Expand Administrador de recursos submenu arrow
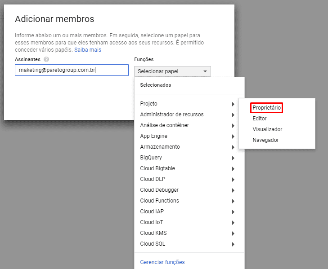The width and height of the screenshot is (328, 269). click(233, 115)
